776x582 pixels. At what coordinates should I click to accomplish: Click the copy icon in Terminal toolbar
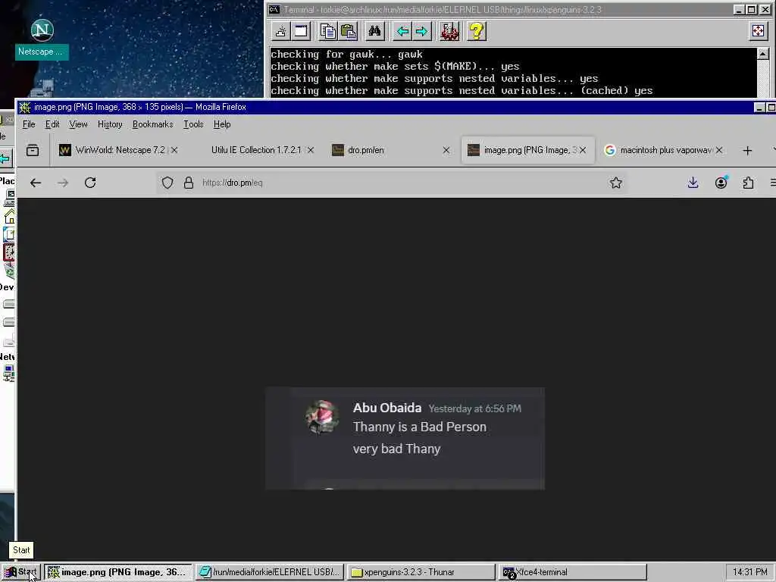[x=327, y=32]
